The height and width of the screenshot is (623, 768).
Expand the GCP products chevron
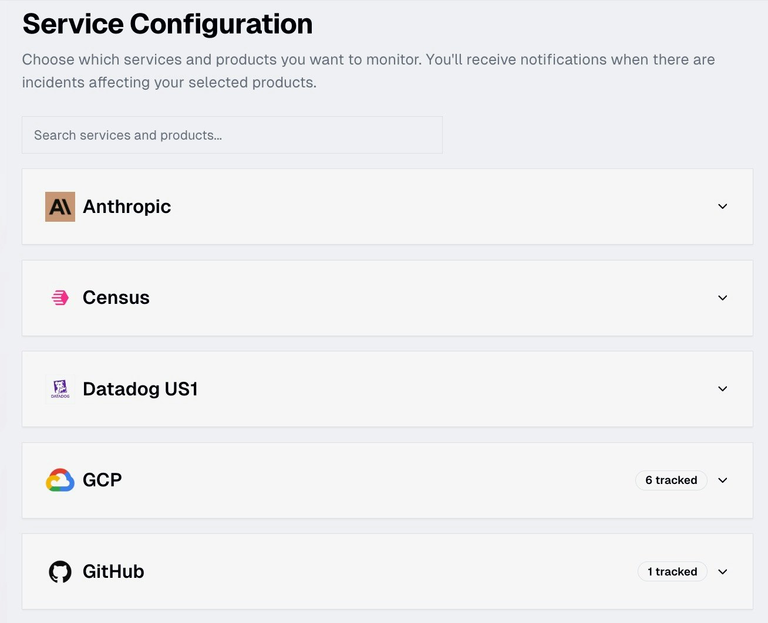click(722, 480)
